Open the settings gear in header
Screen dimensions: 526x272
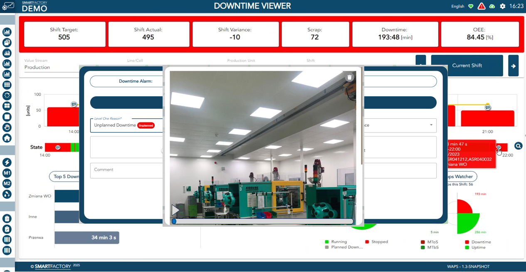pos(503,6)
